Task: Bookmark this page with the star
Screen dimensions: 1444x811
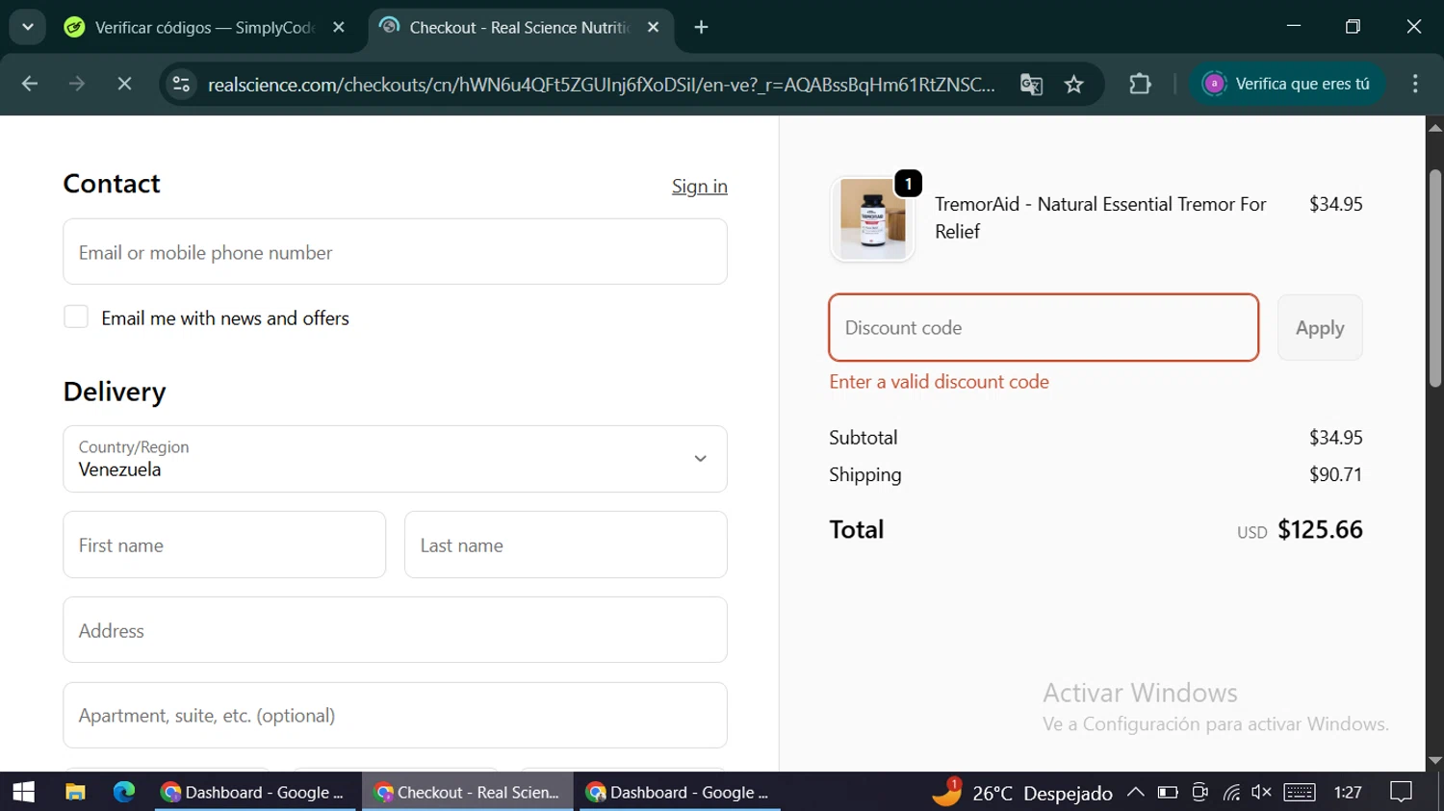Action: click(1074, 84)
